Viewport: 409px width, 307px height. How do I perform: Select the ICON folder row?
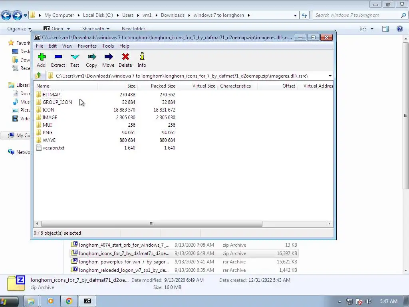(x=105, y=110)
